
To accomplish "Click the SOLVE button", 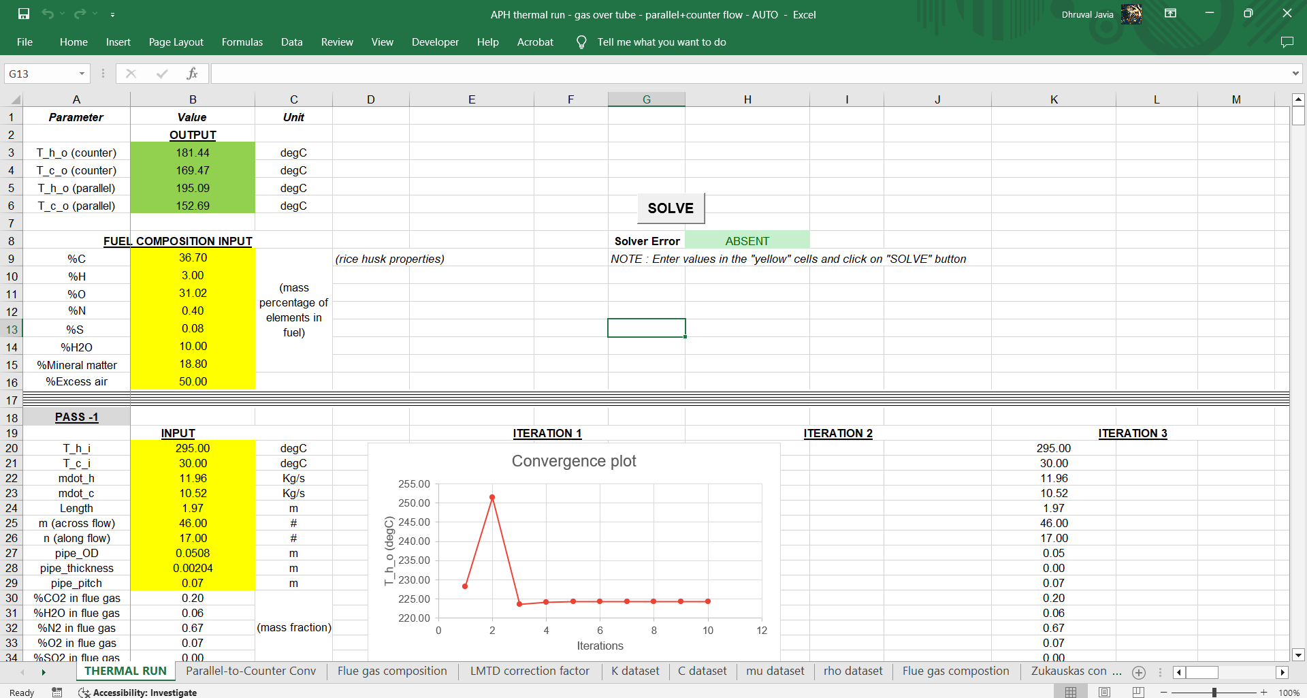I will pos(671,208).
